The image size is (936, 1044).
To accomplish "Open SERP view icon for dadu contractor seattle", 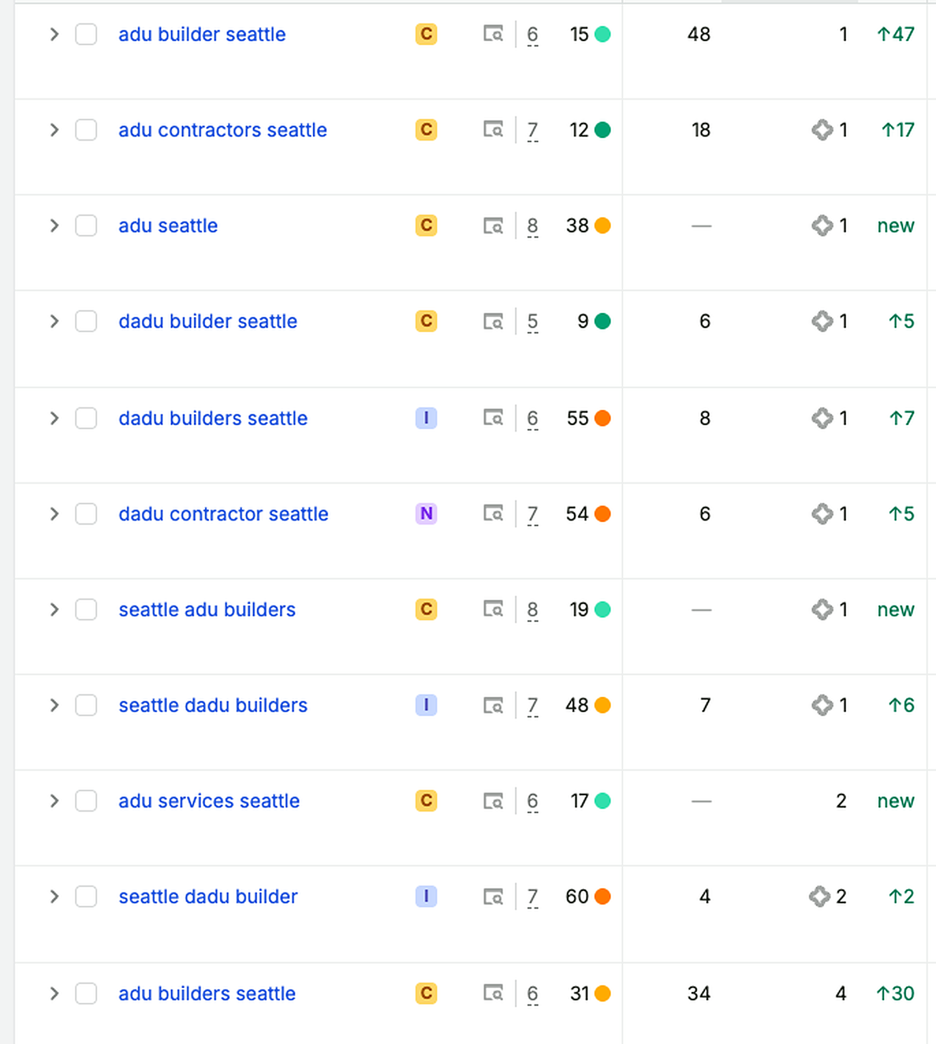I will pyautogui.click(x=493, y=514).
